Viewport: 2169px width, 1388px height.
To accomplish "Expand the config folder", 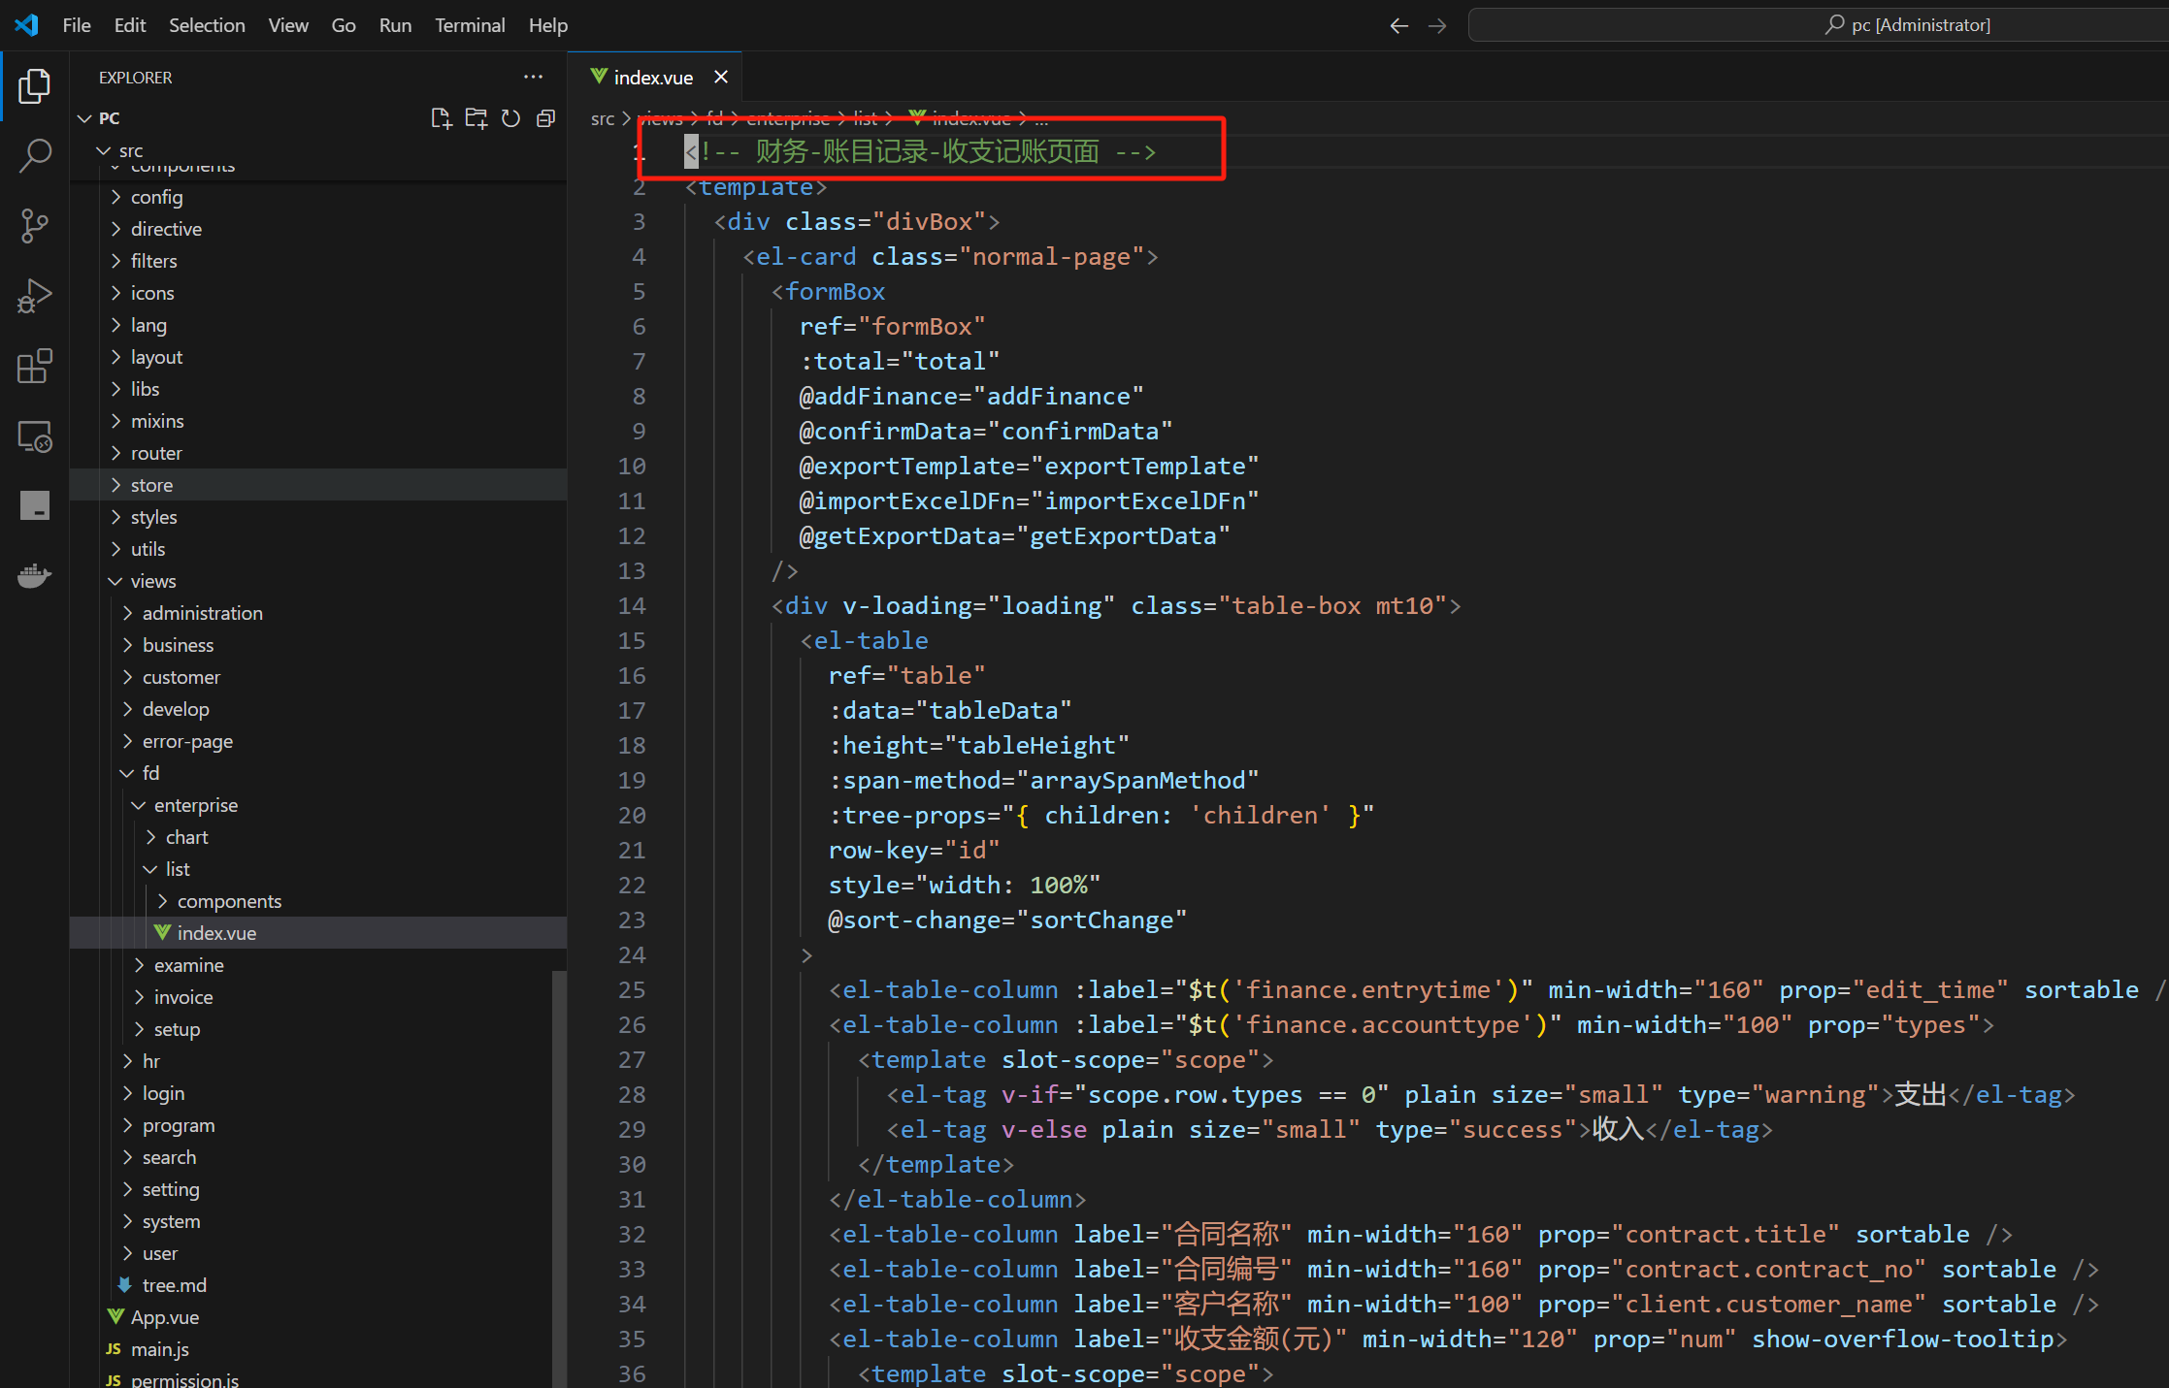I will coord(318,197).
